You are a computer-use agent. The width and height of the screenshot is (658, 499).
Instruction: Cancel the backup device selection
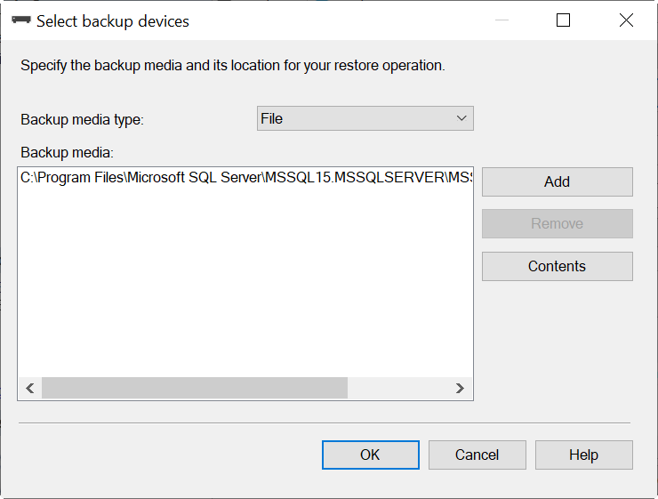click(477, 455)
